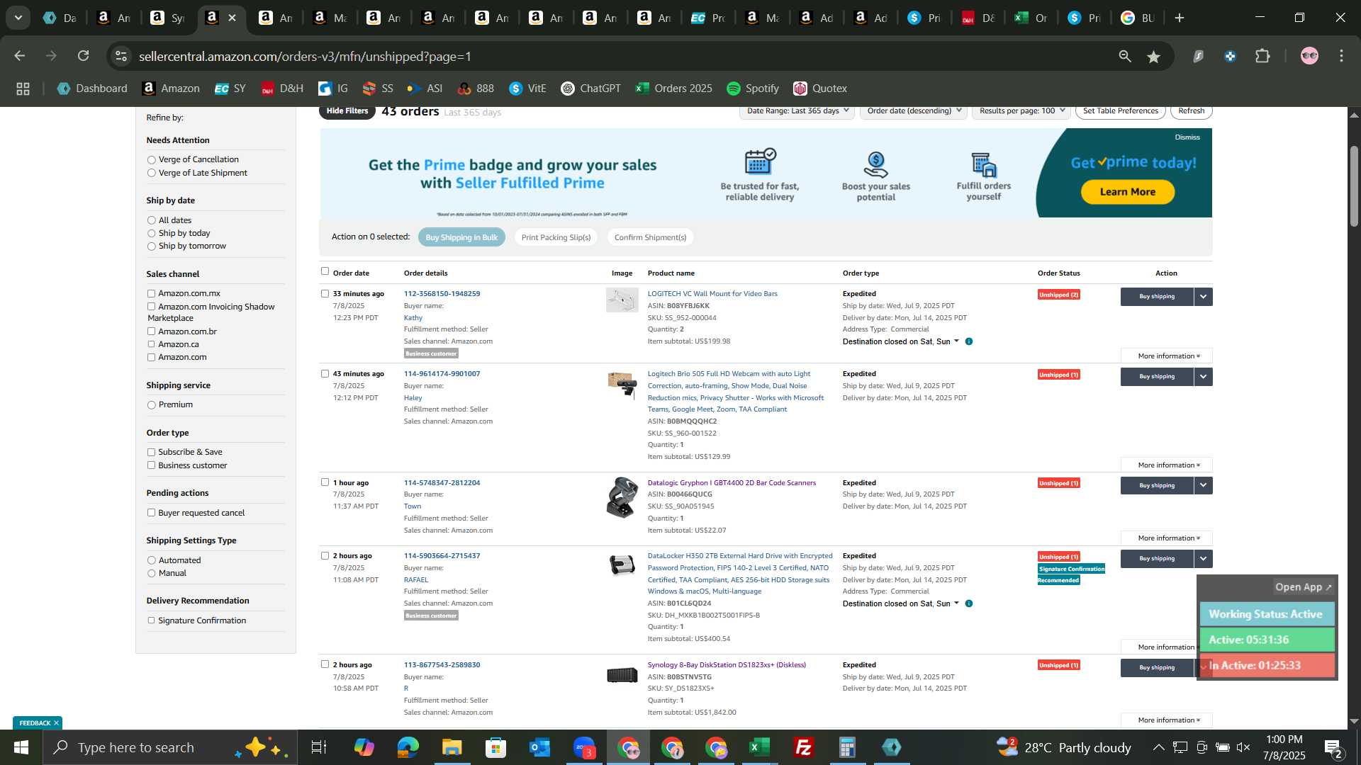Open order link 114-5748347-2812204
Viewport: 1361px width, 765px height.
442,483
